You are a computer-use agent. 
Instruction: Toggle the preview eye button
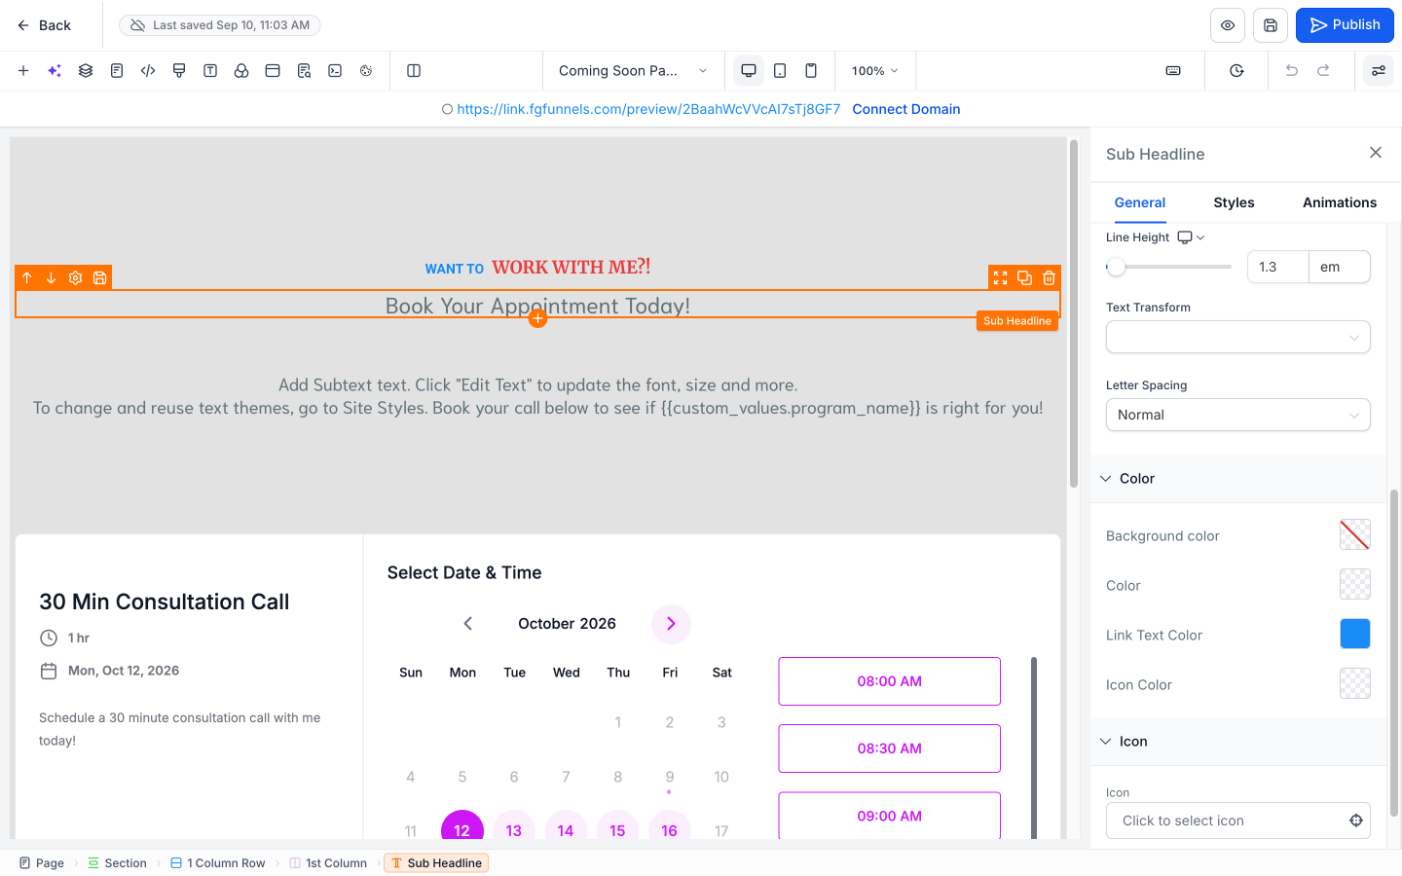pyautogui.click(x=1228, y=25)
